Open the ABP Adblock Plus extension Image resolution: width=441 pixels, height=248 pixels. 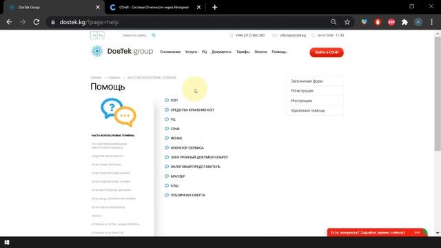pos(391,22)
